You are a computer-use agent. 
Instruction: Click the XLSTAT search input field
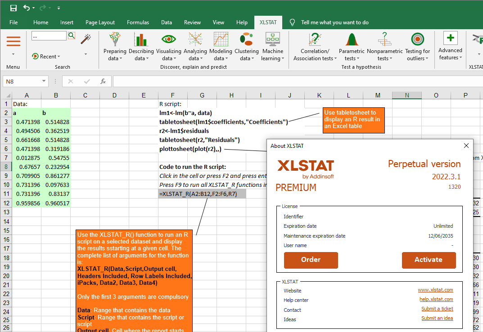49,35
